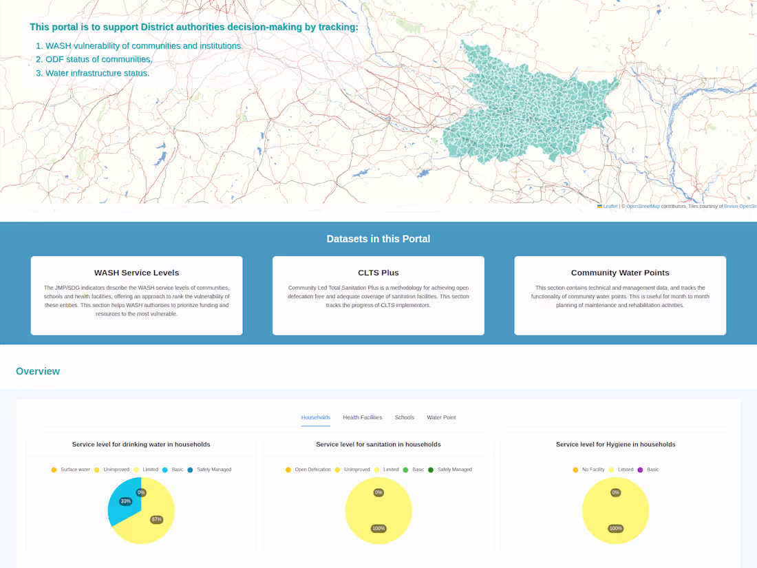Click the No Facility legend marker
The width and height of the screenshot is (757, 568).
(x=575, y=470)
